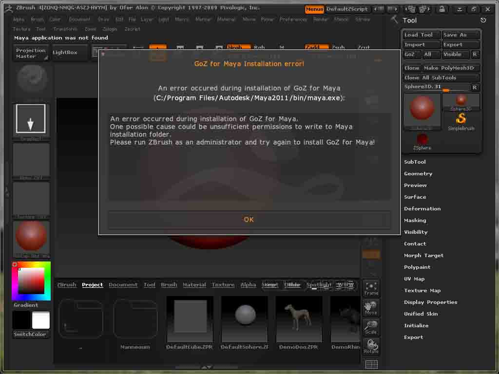The width and height of the screenshot is (499, 374).
Task: Click the Frame icon on the right shelf
Action: (x=371, y=289)
